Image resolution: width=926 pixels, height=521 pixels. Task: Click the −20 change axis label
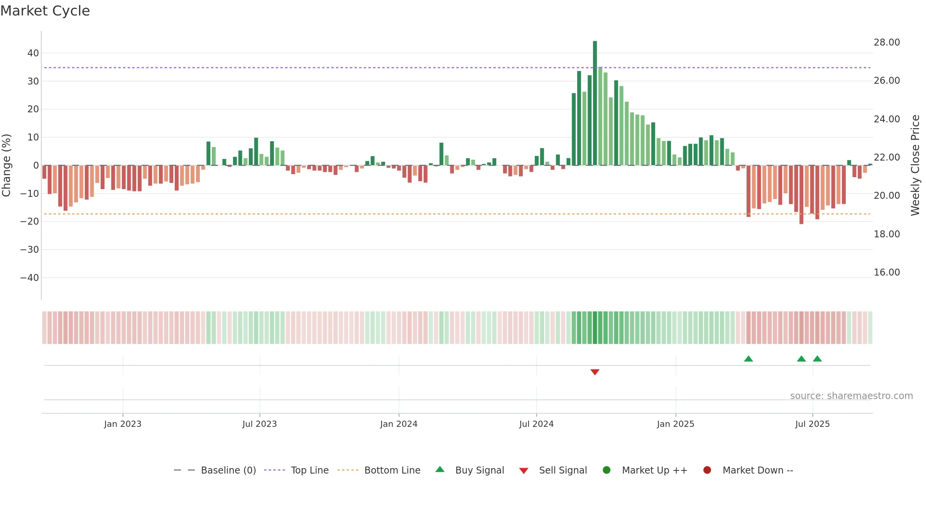click(30, 222)
